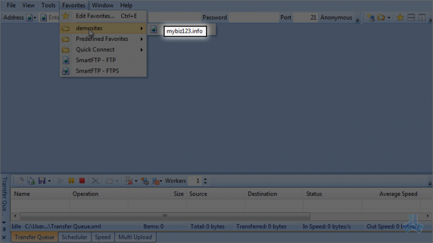Select the vertical split layout icon
433x243 pixels.
[422, 18]
